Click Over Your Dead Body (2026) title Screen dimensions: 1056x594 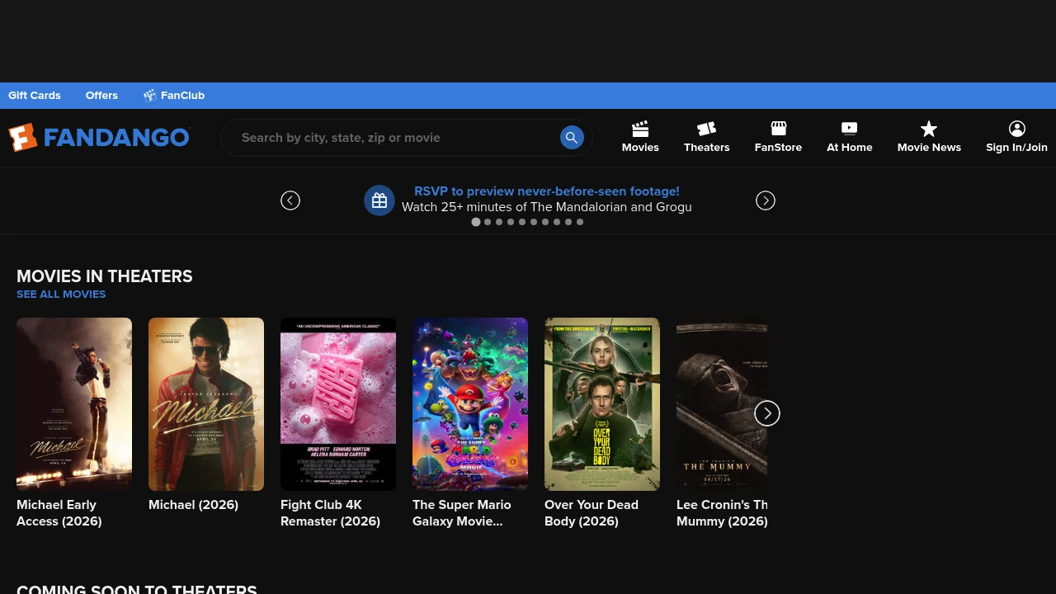click(x=592, y=513)
